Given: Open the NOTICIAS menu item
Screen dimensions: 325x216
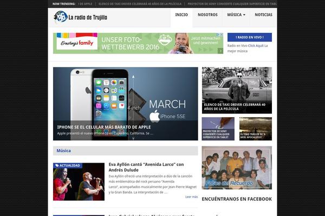Looking at the screenshot, I should click(x=263, y=15).
